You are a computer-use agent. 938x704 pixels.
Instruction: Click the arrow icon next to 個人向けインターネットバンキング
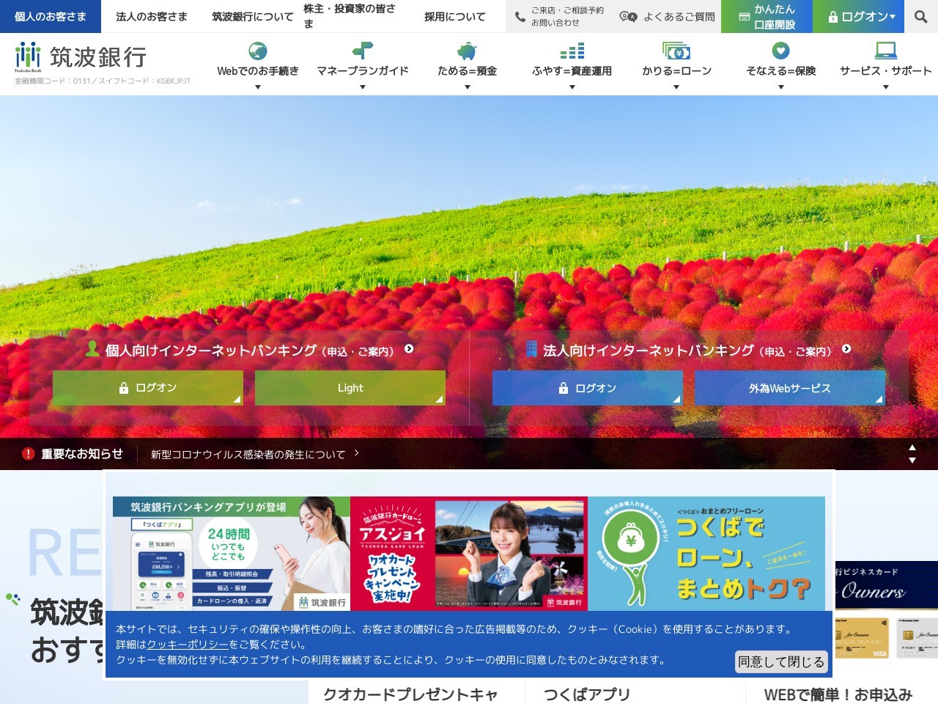[x=409, y=349]
